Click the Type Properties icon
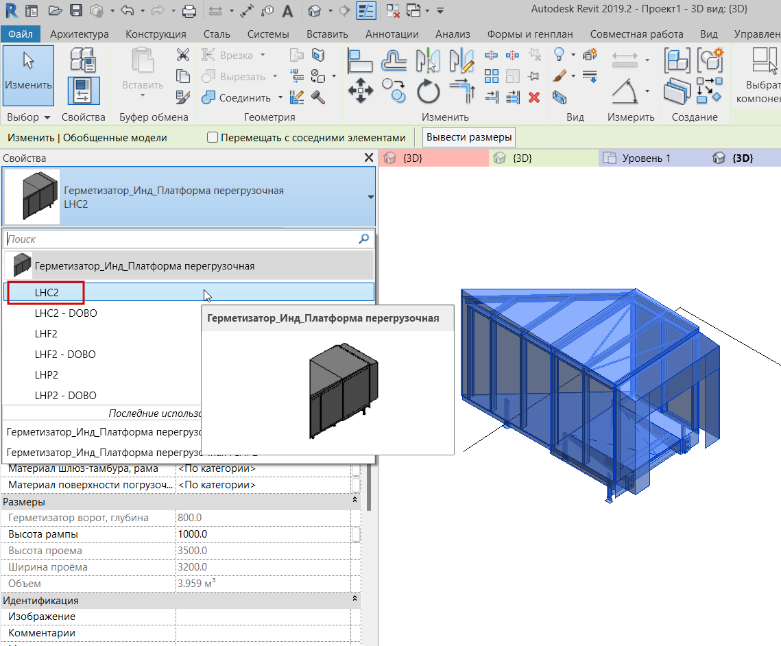 pyautogui.click(x=84, y=60)
